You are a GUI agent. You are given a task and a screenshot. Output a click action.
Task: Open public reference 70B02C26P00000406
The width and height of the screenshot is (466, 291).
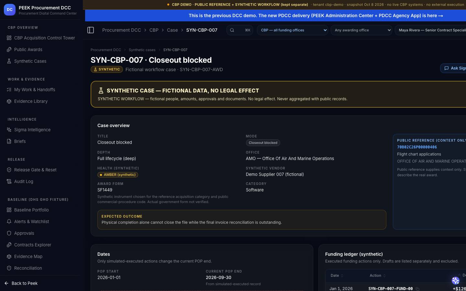pyautogui.click(x=417, y=147)
